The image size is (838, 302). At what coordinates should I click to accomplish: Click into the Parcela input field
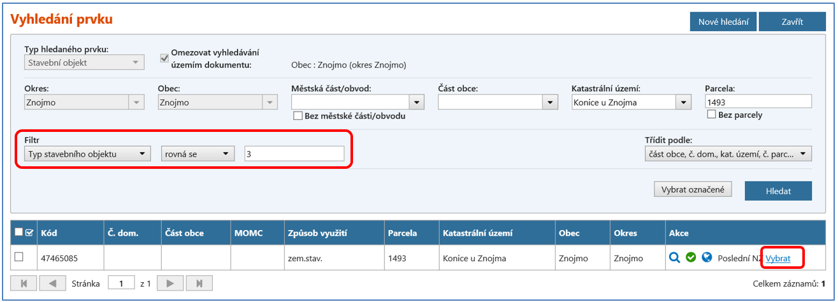(x=758, y=102)
